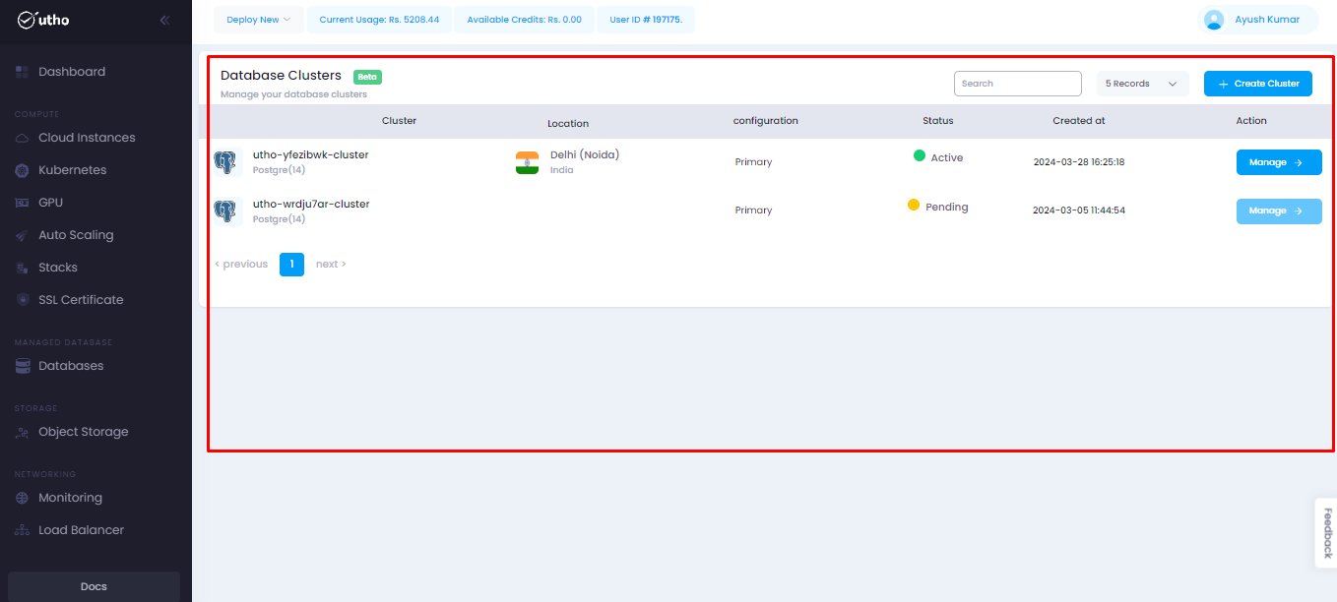Click the Stacks layers icon
1337x602 pixels.
click(23, 268)
